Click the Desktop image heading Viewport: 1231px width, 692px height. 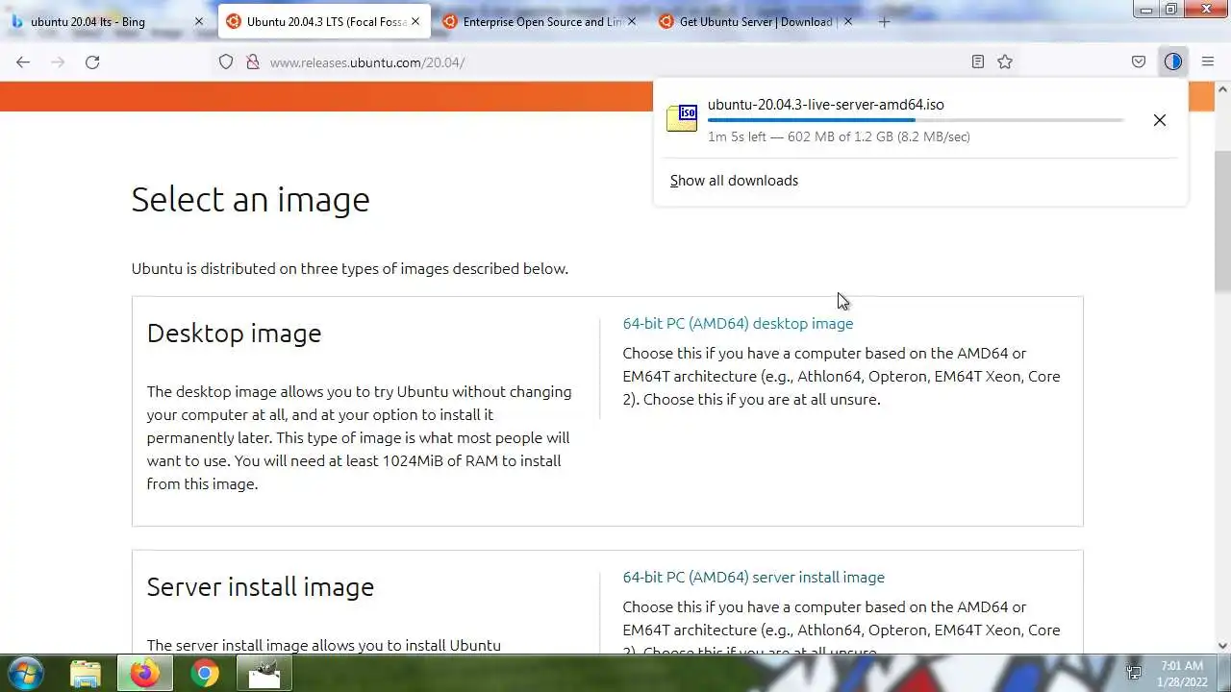coord(234,334)
